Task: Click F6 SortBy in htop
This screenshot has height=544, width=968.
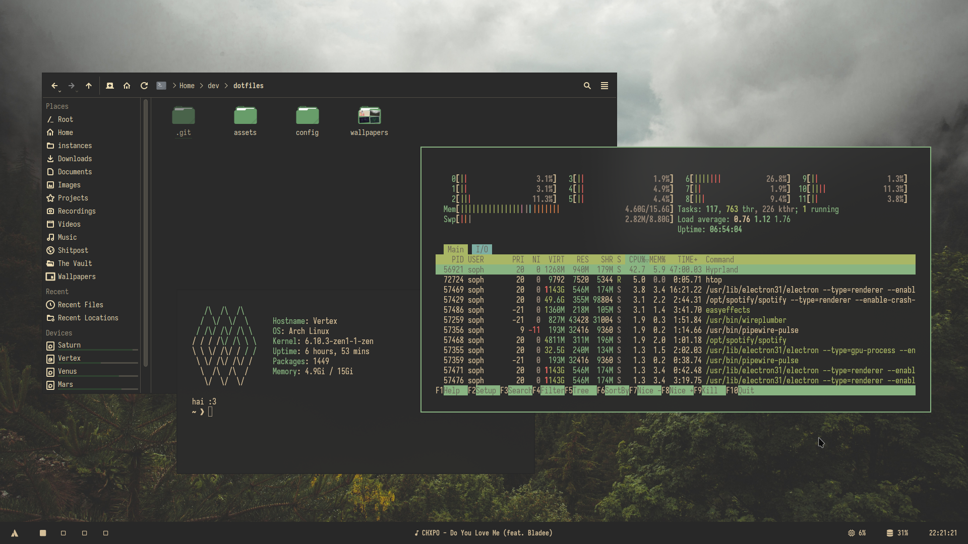Action: 613,390
